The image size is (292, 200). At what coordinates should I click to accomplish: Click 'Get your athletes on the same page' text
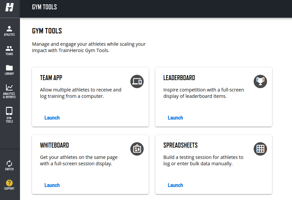point(79,161)
